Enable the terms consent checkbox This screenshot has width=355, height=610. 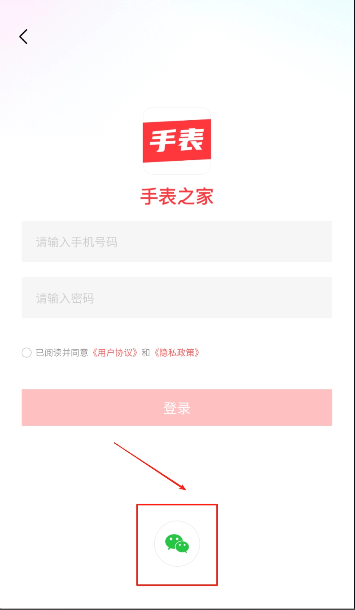coord(26,352)
